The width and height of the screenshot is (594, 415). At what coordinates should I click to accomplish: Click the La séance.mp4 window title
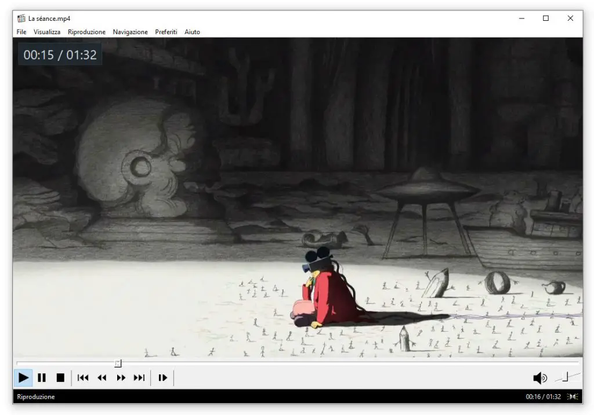(49, 19)
